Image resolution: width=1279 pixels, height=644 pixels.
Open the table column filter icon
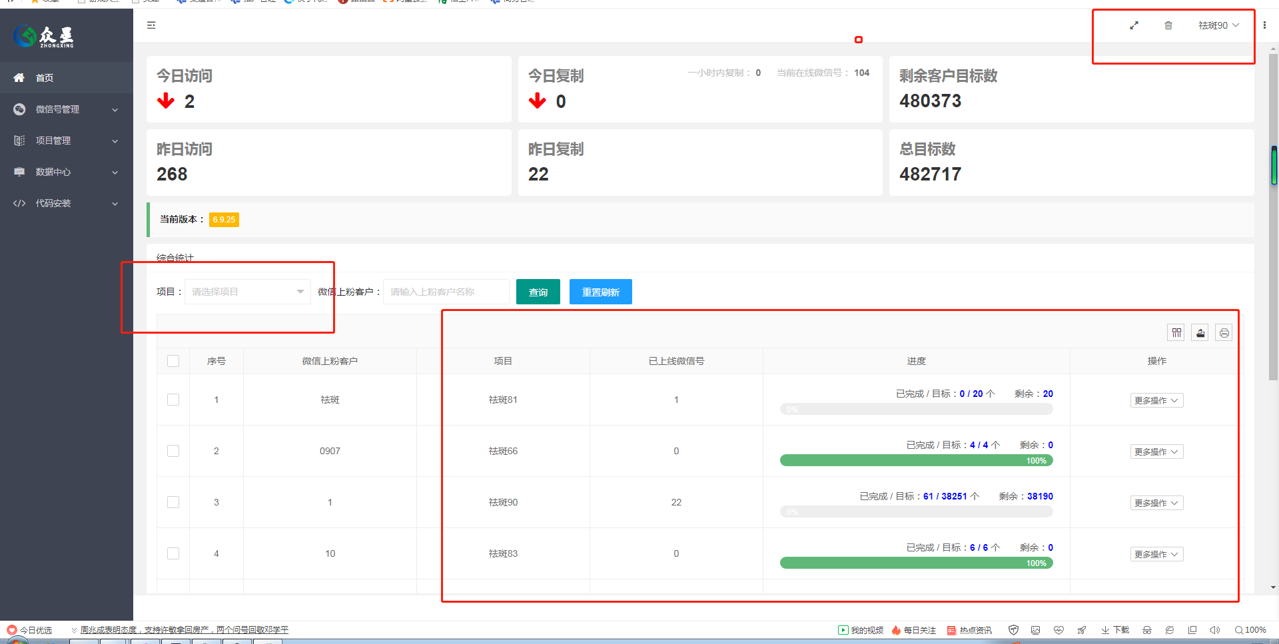(x=1176, y=333)
